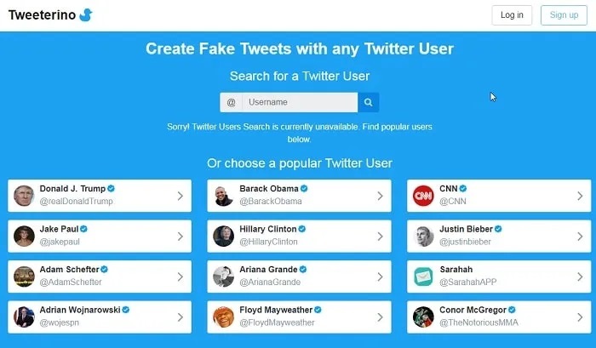Open Adrian Wojnarowski card chevron arrow
Image resolution: width=596 pixels, height=348 pixels.
coord(181,317)
